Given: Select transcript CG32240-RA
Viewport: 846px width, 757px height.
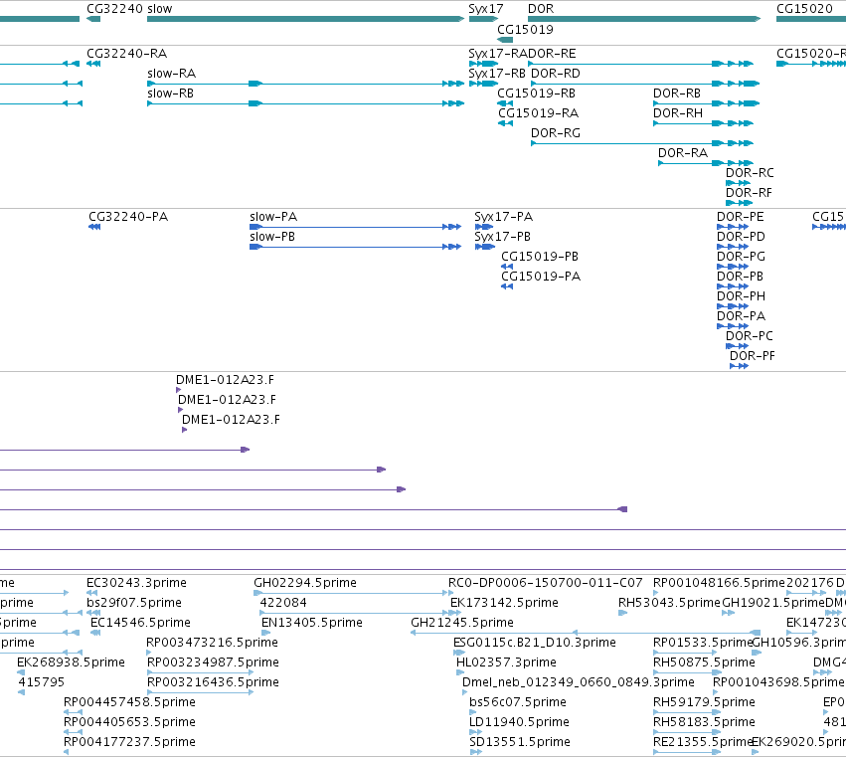Looking at the screenshot, I should (x=93, y=64).
